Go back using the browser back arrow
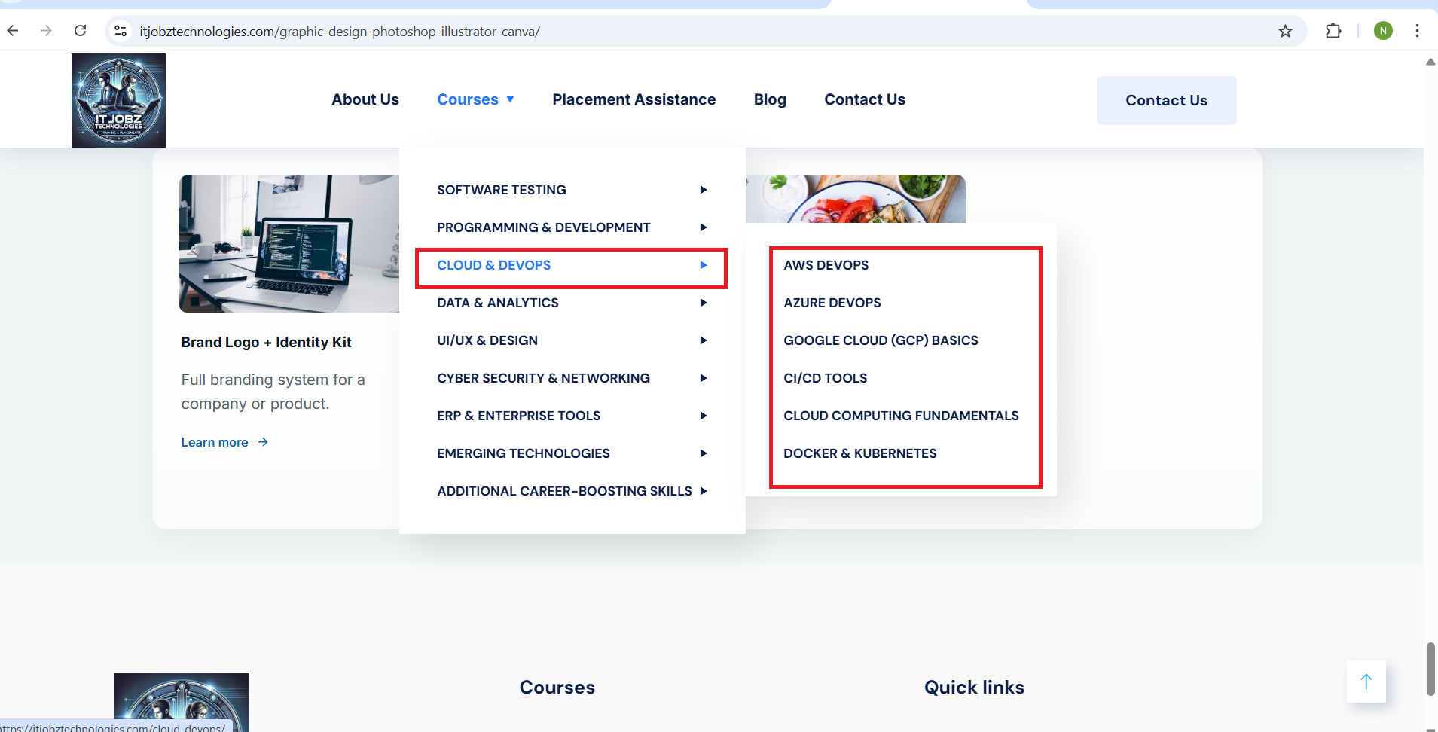Viewport: 1438px width, 732px height. [13, 31]
